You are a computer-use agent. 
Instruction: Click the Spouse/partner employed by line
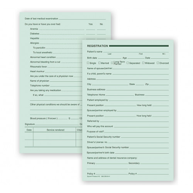click(x=143, y=111)
